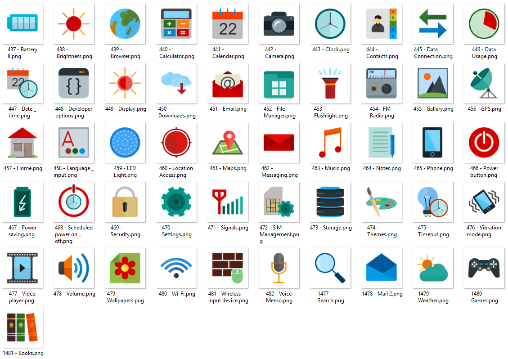Select the FM Radio icon

381,83
